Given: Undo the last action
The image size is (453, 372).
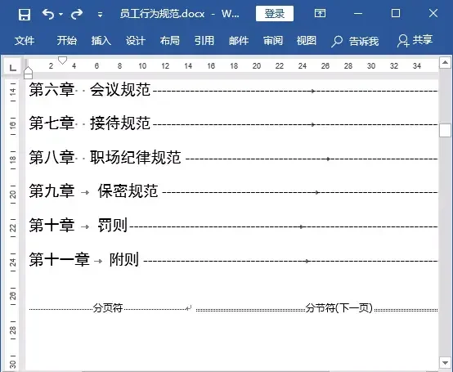Looking at the screenshot, I should click(48, 14).
